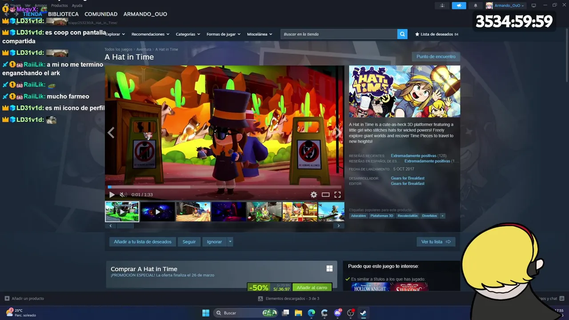Viewport: 569px width, 320px height.
Task: Click the thumbnail strip right scroll arrow
Action: [x=338, y=226]
